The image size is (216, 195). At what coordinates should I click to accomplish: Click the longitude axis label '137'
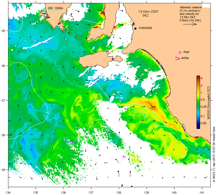(91, 192)
